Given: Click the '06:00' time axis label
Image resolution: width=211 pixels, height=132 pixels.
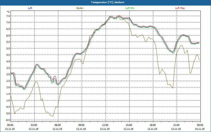Looking at the screenshot, I should click(58, 125).
